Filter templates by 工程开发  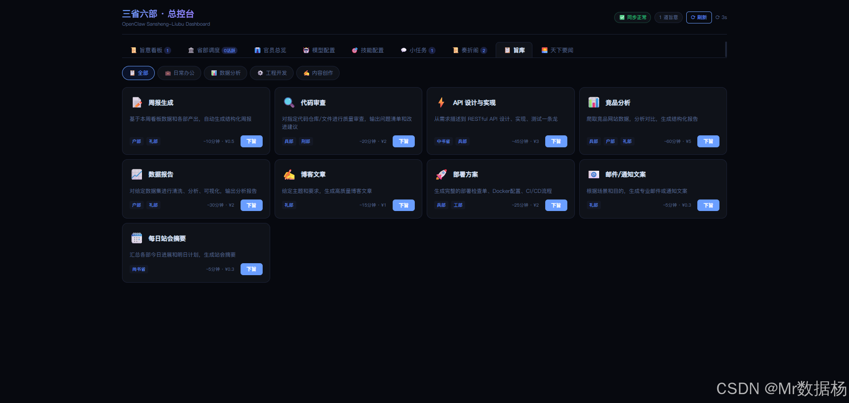coord(272,73)
